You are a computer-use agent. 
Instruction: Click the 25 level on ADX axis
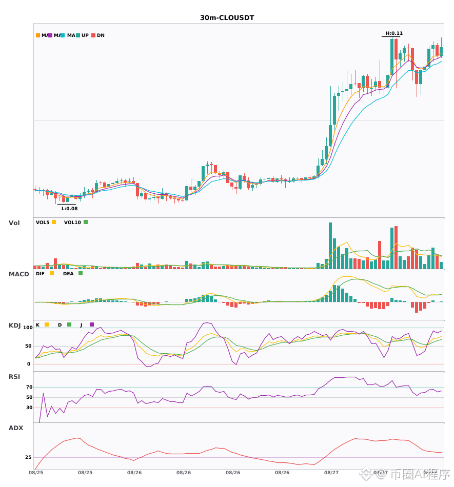(x=28, y=457)
